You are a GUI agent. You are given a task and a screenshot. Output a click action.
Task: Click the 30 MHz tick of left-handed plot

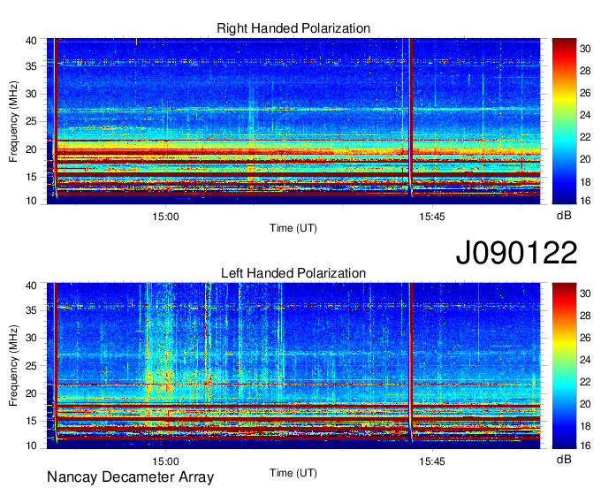point(31,338)
